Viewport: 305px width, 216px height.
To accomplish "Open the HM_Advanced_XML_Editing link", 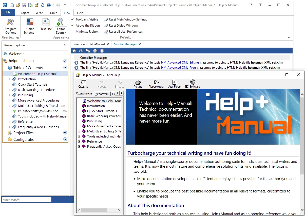I will pyautogui.click(x=180, y=63).
